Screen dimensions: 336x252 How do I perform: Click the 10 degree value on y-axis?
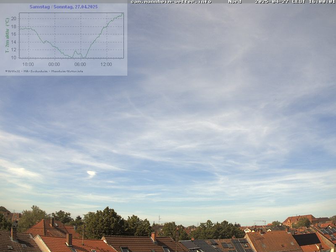14,58
